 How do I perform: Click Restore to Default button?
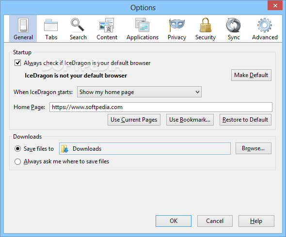tap(245, 120)
